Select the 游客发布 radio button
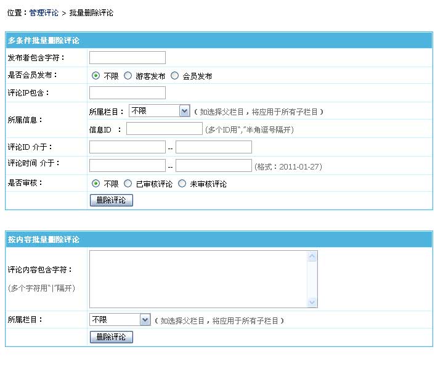 (x=128, y=76)
